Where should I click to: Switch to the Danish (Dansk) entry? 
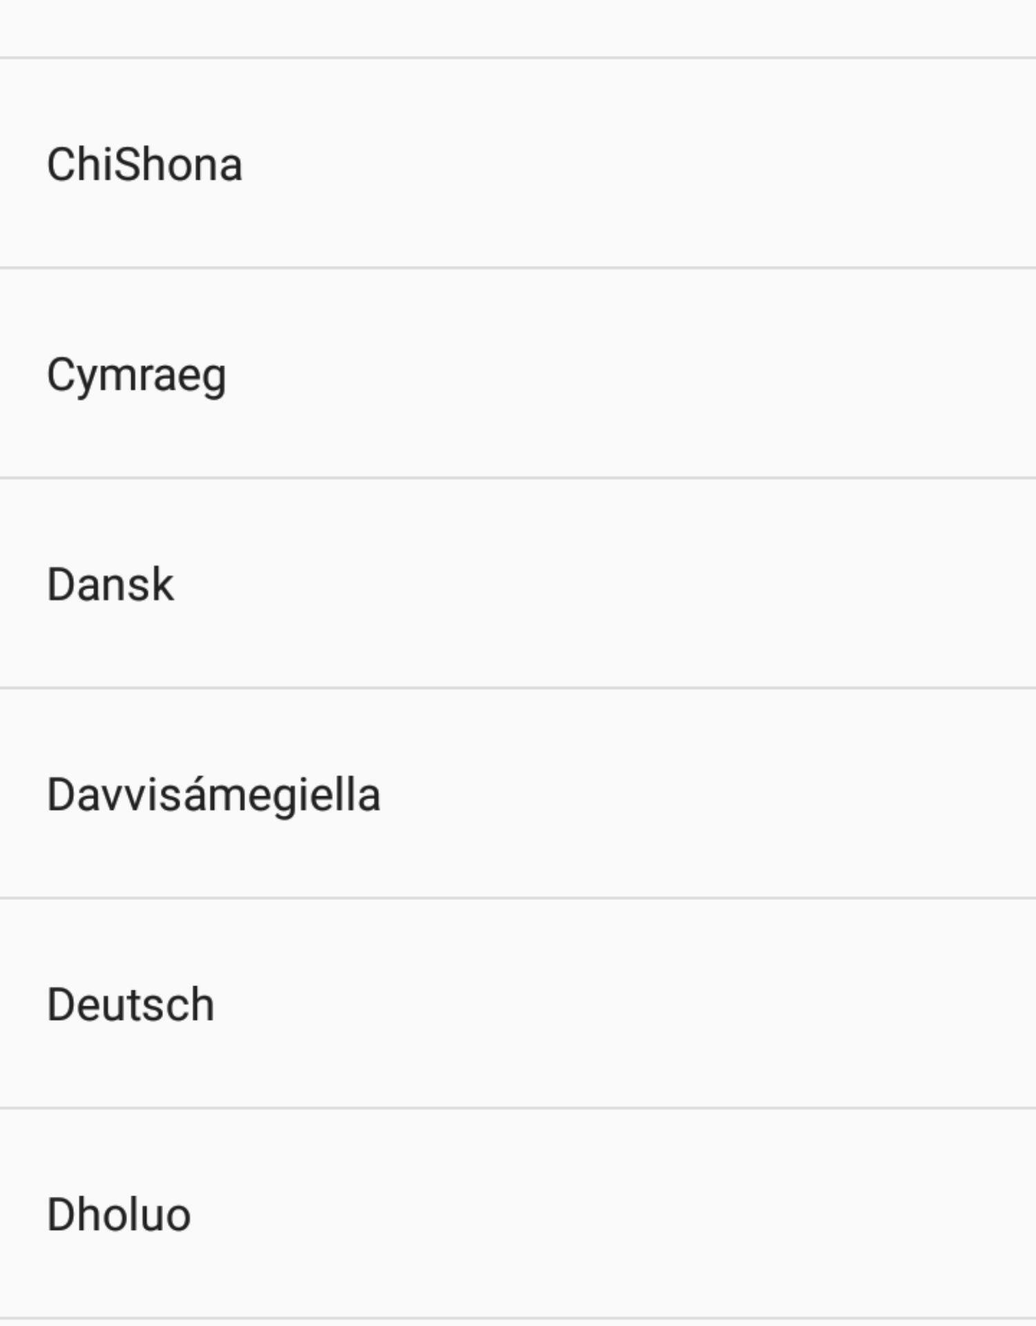[x=518, y=584]
